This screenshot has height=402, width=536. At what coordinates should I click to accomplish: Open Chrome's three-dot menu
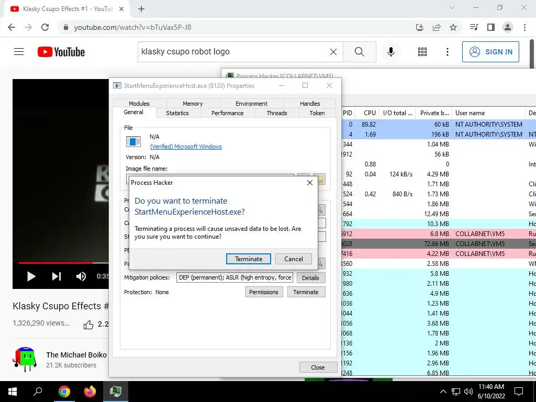pyautogui.click(x=524, y=27)
